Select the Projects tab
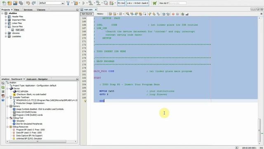The height and width of the screenshot is (149, 264). coord(5,10)
